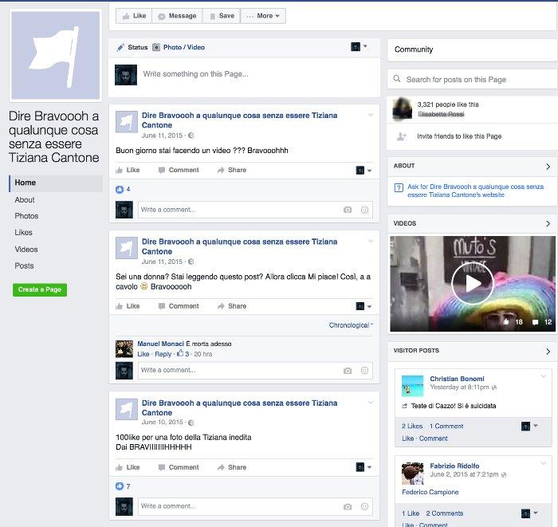Expand the ABOUT section arrow
This screenshot has height=527, width=558.
[x=548, y=166]
